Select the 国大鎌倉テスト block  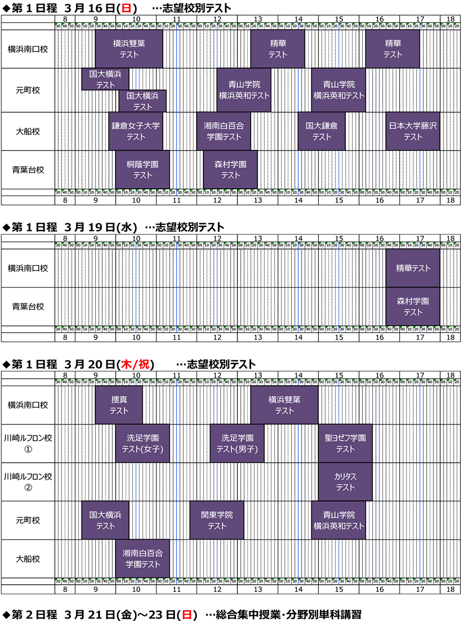tap(322, 131)
